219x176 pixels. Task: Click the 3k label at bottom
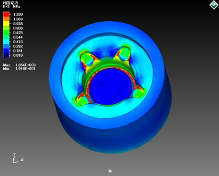[110, 171]
